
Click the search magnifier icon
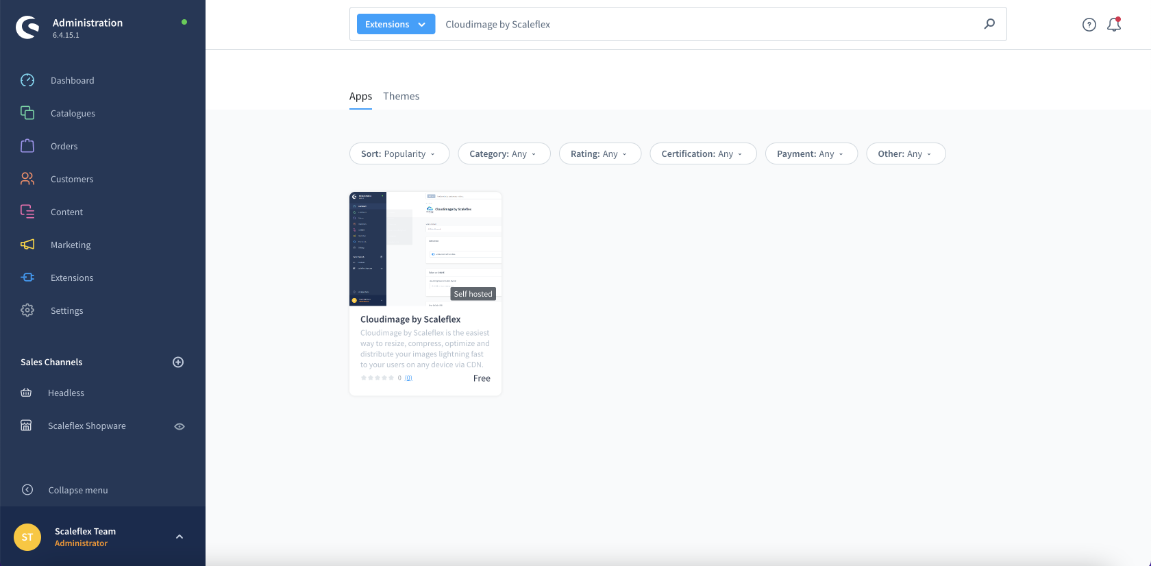[x=989, y=24]
